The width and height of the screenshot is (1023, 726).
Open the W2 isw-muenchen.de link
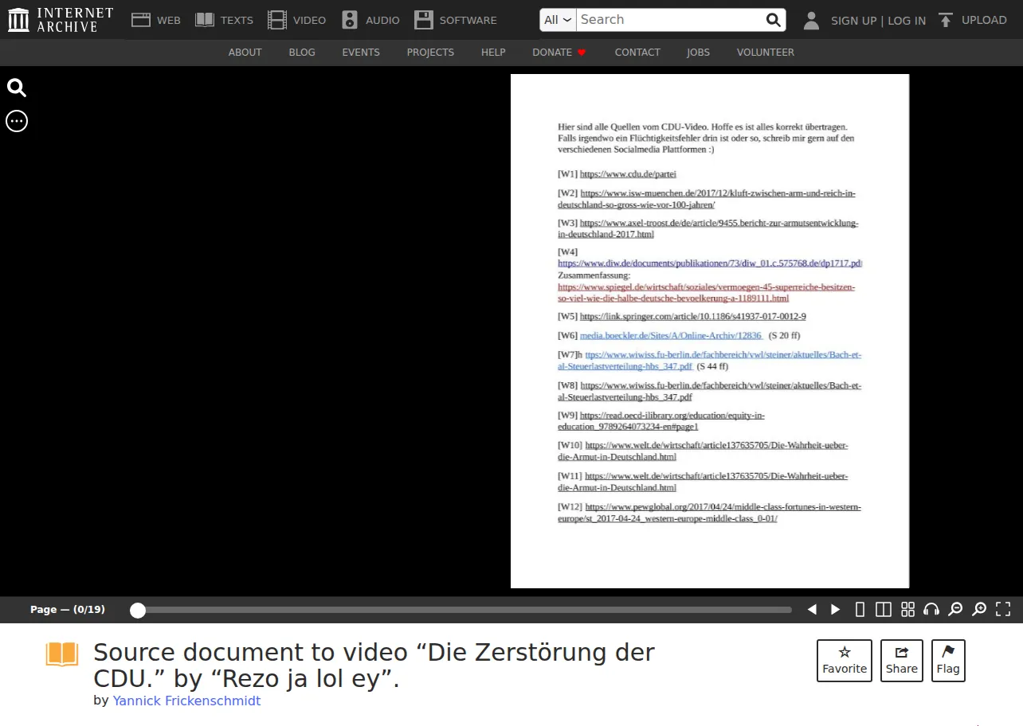[x=707, y=199]
